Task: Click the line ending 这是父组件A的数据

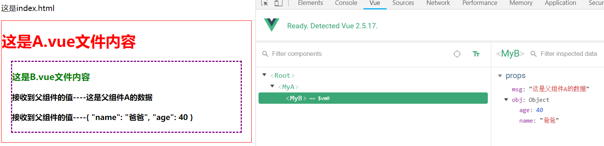Action: (82, 97)
